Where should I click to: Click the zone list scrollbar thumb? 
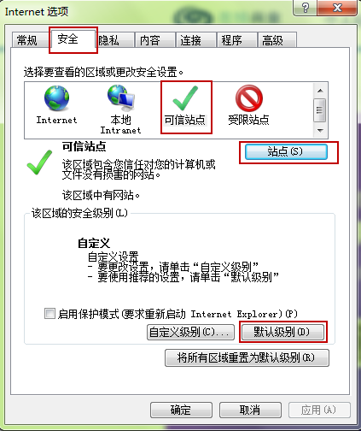pos(320,110)
